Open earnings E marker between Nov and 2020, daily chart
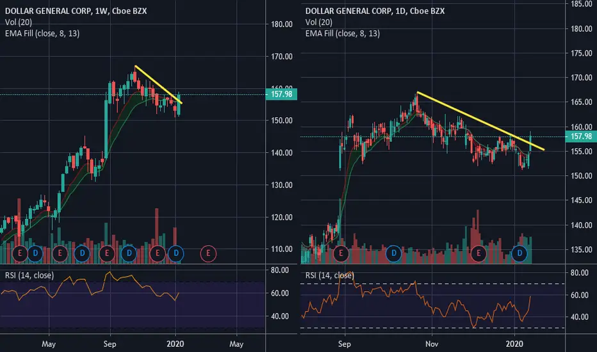The height and width of the screenshot is (352, 597). click(478, 253)
